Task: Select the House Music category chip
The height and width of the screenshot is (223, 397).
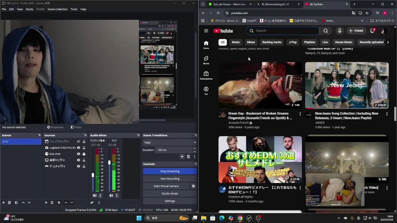Action: point(343,42)
